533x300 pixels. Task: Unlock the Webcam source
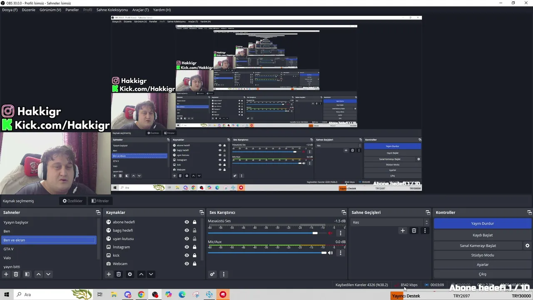tap(194, 264)
